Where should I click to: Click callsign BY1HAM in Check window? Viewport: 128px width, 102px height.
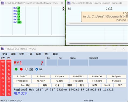tap(18, 22)
